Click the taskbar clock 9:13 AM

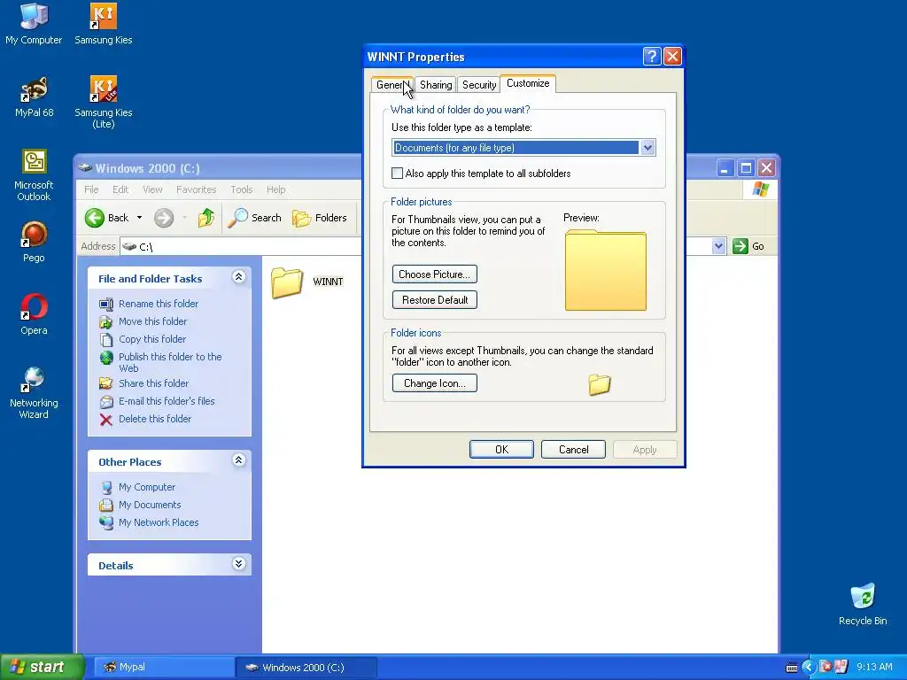874,668
